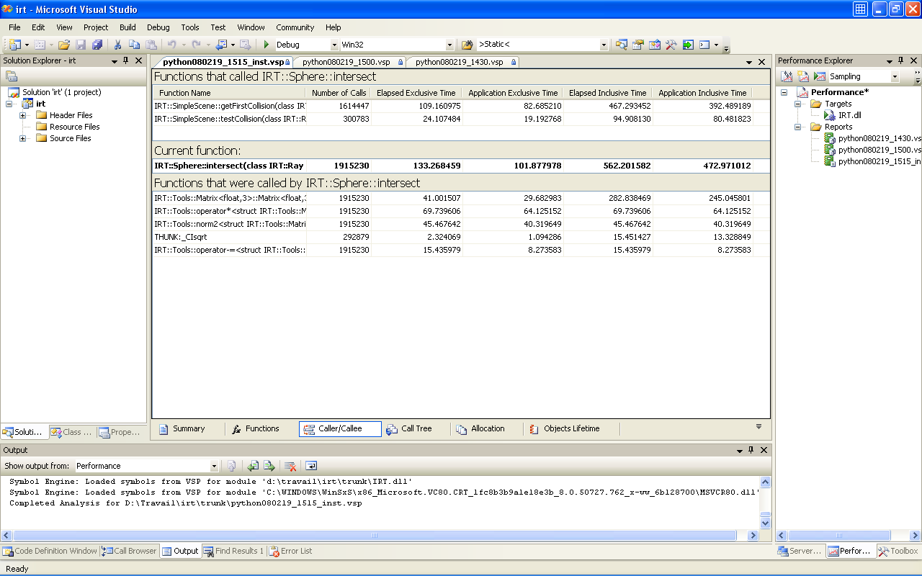Toggle Word Wrap in the Output toolbar
Screen dimensions: 922x576
click(x=311, y=466)
